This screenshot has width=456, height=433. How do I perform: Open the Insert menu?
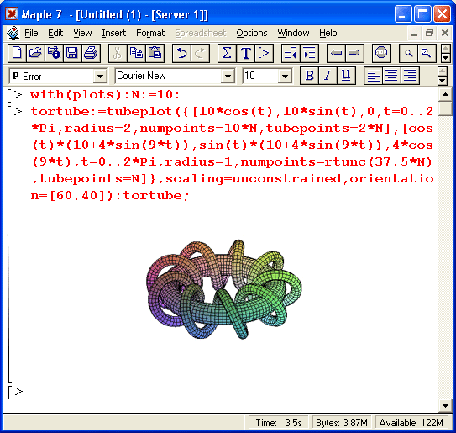tap(113, 33)
